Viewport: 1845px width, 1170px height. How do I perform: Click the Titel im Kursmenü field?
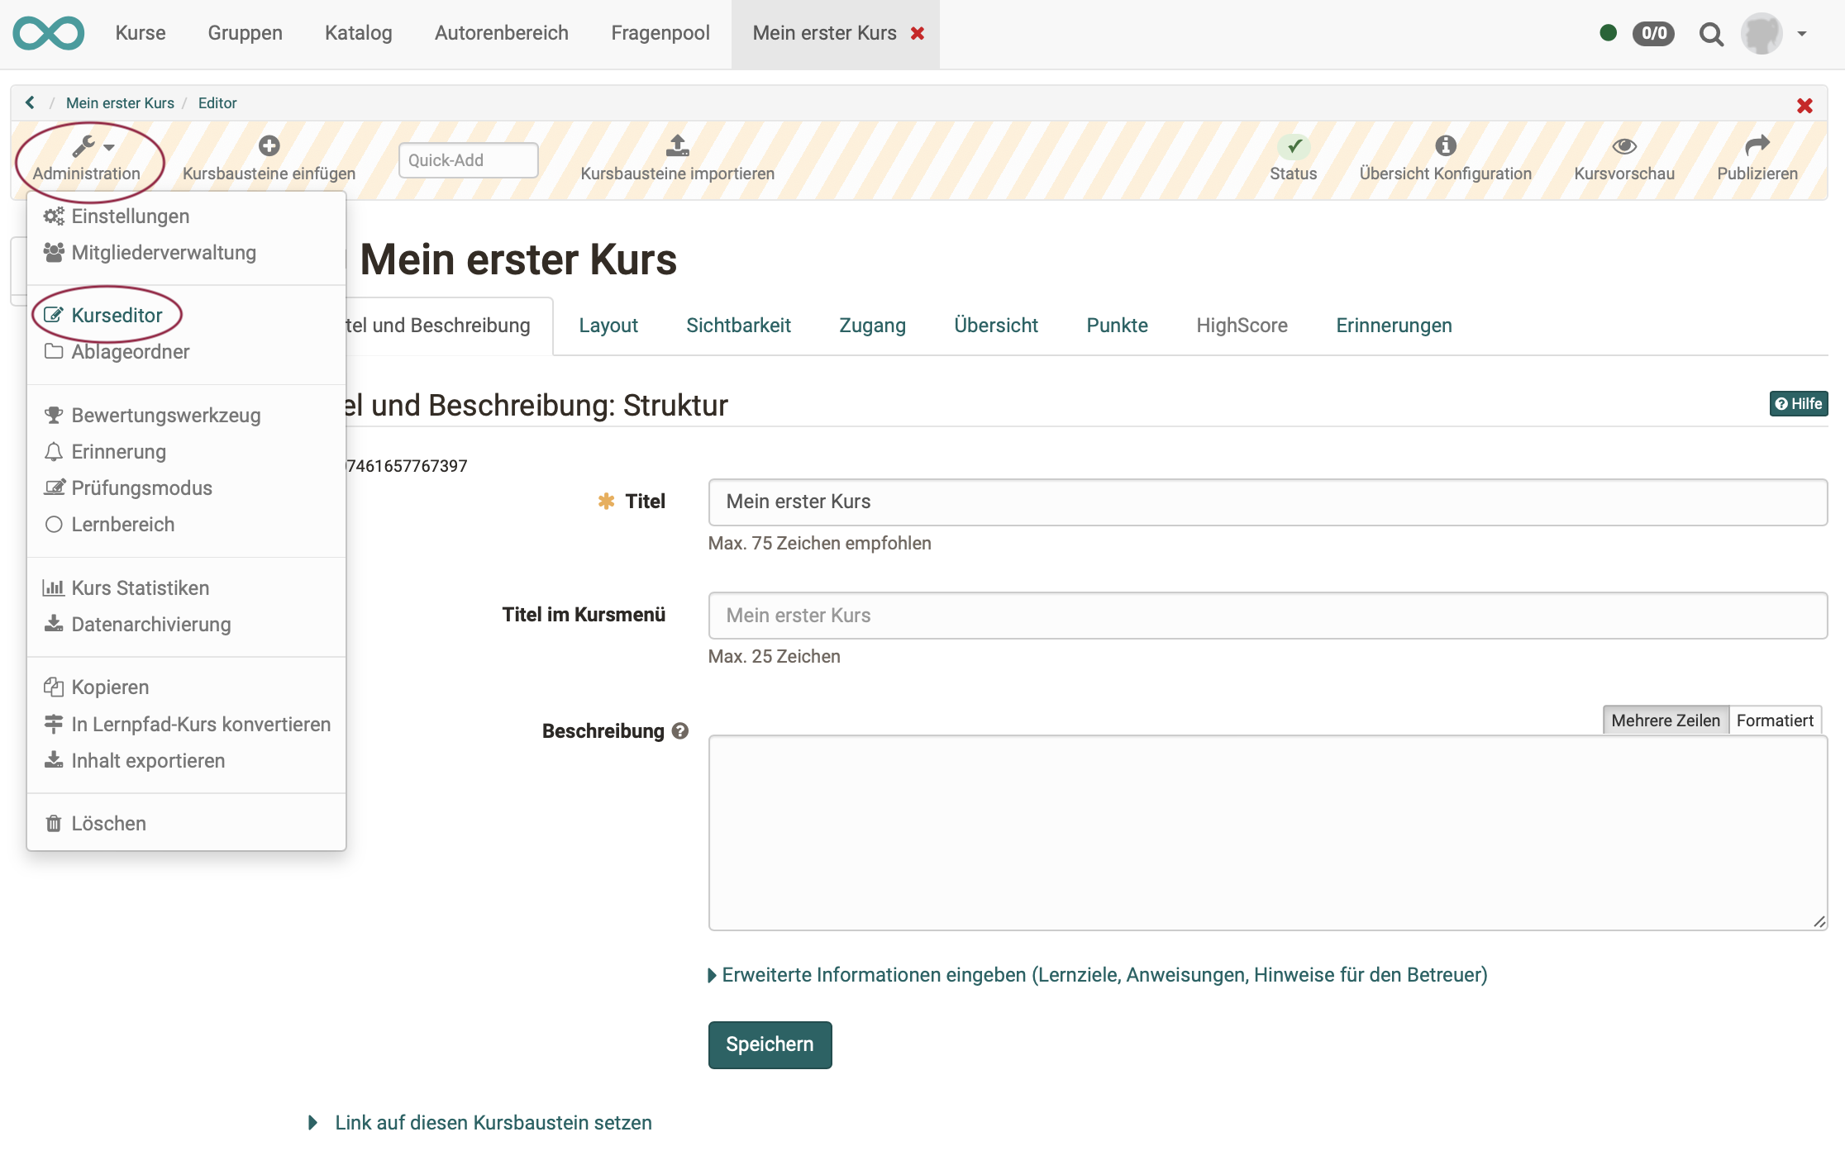[1267, 616]
